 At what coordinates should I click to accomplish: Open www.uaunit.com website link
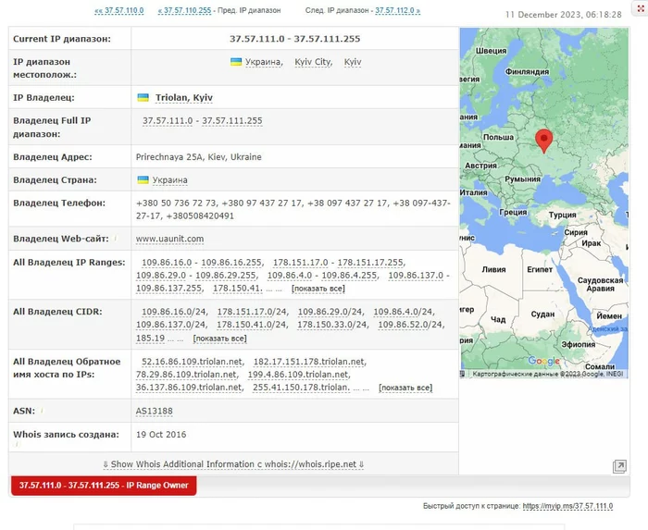(169, 239)
